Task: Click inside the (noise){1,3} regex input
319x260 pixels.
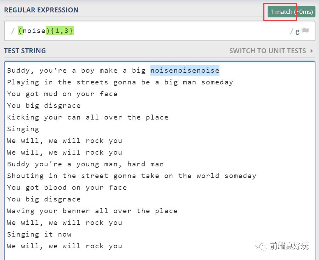Action: [x=160, y=31]
